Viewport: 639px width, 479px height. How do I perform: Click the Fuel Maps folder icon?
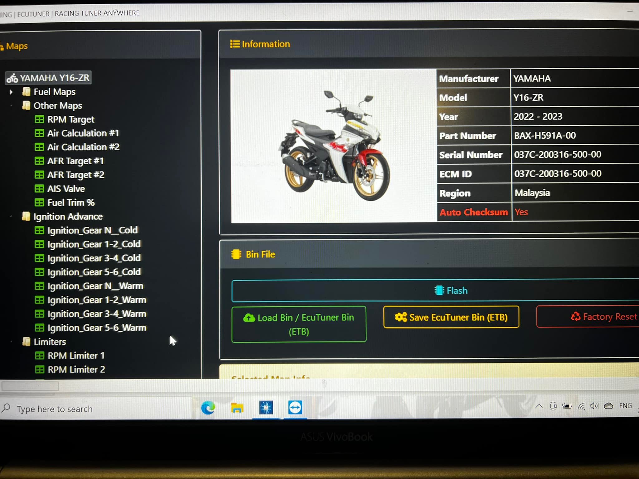26,92
